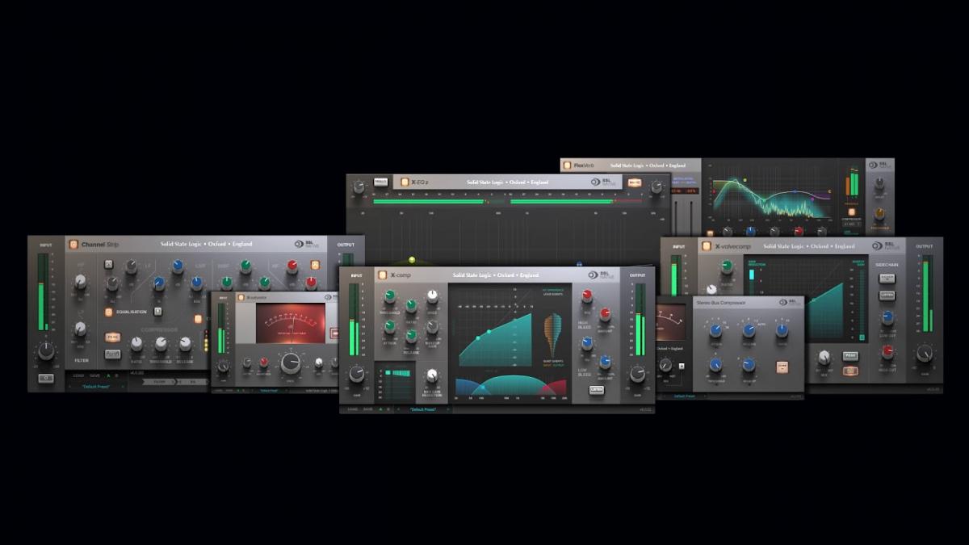Click the Channel Strip input level meter
The image size is (969, 545).
tap(43, 292)
